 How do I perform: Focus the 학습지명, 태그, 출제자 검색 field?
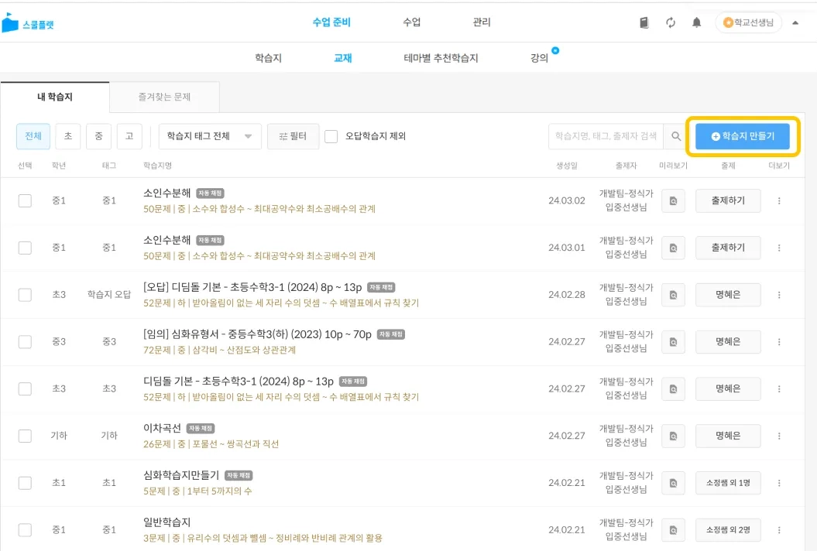click(606, 136)
